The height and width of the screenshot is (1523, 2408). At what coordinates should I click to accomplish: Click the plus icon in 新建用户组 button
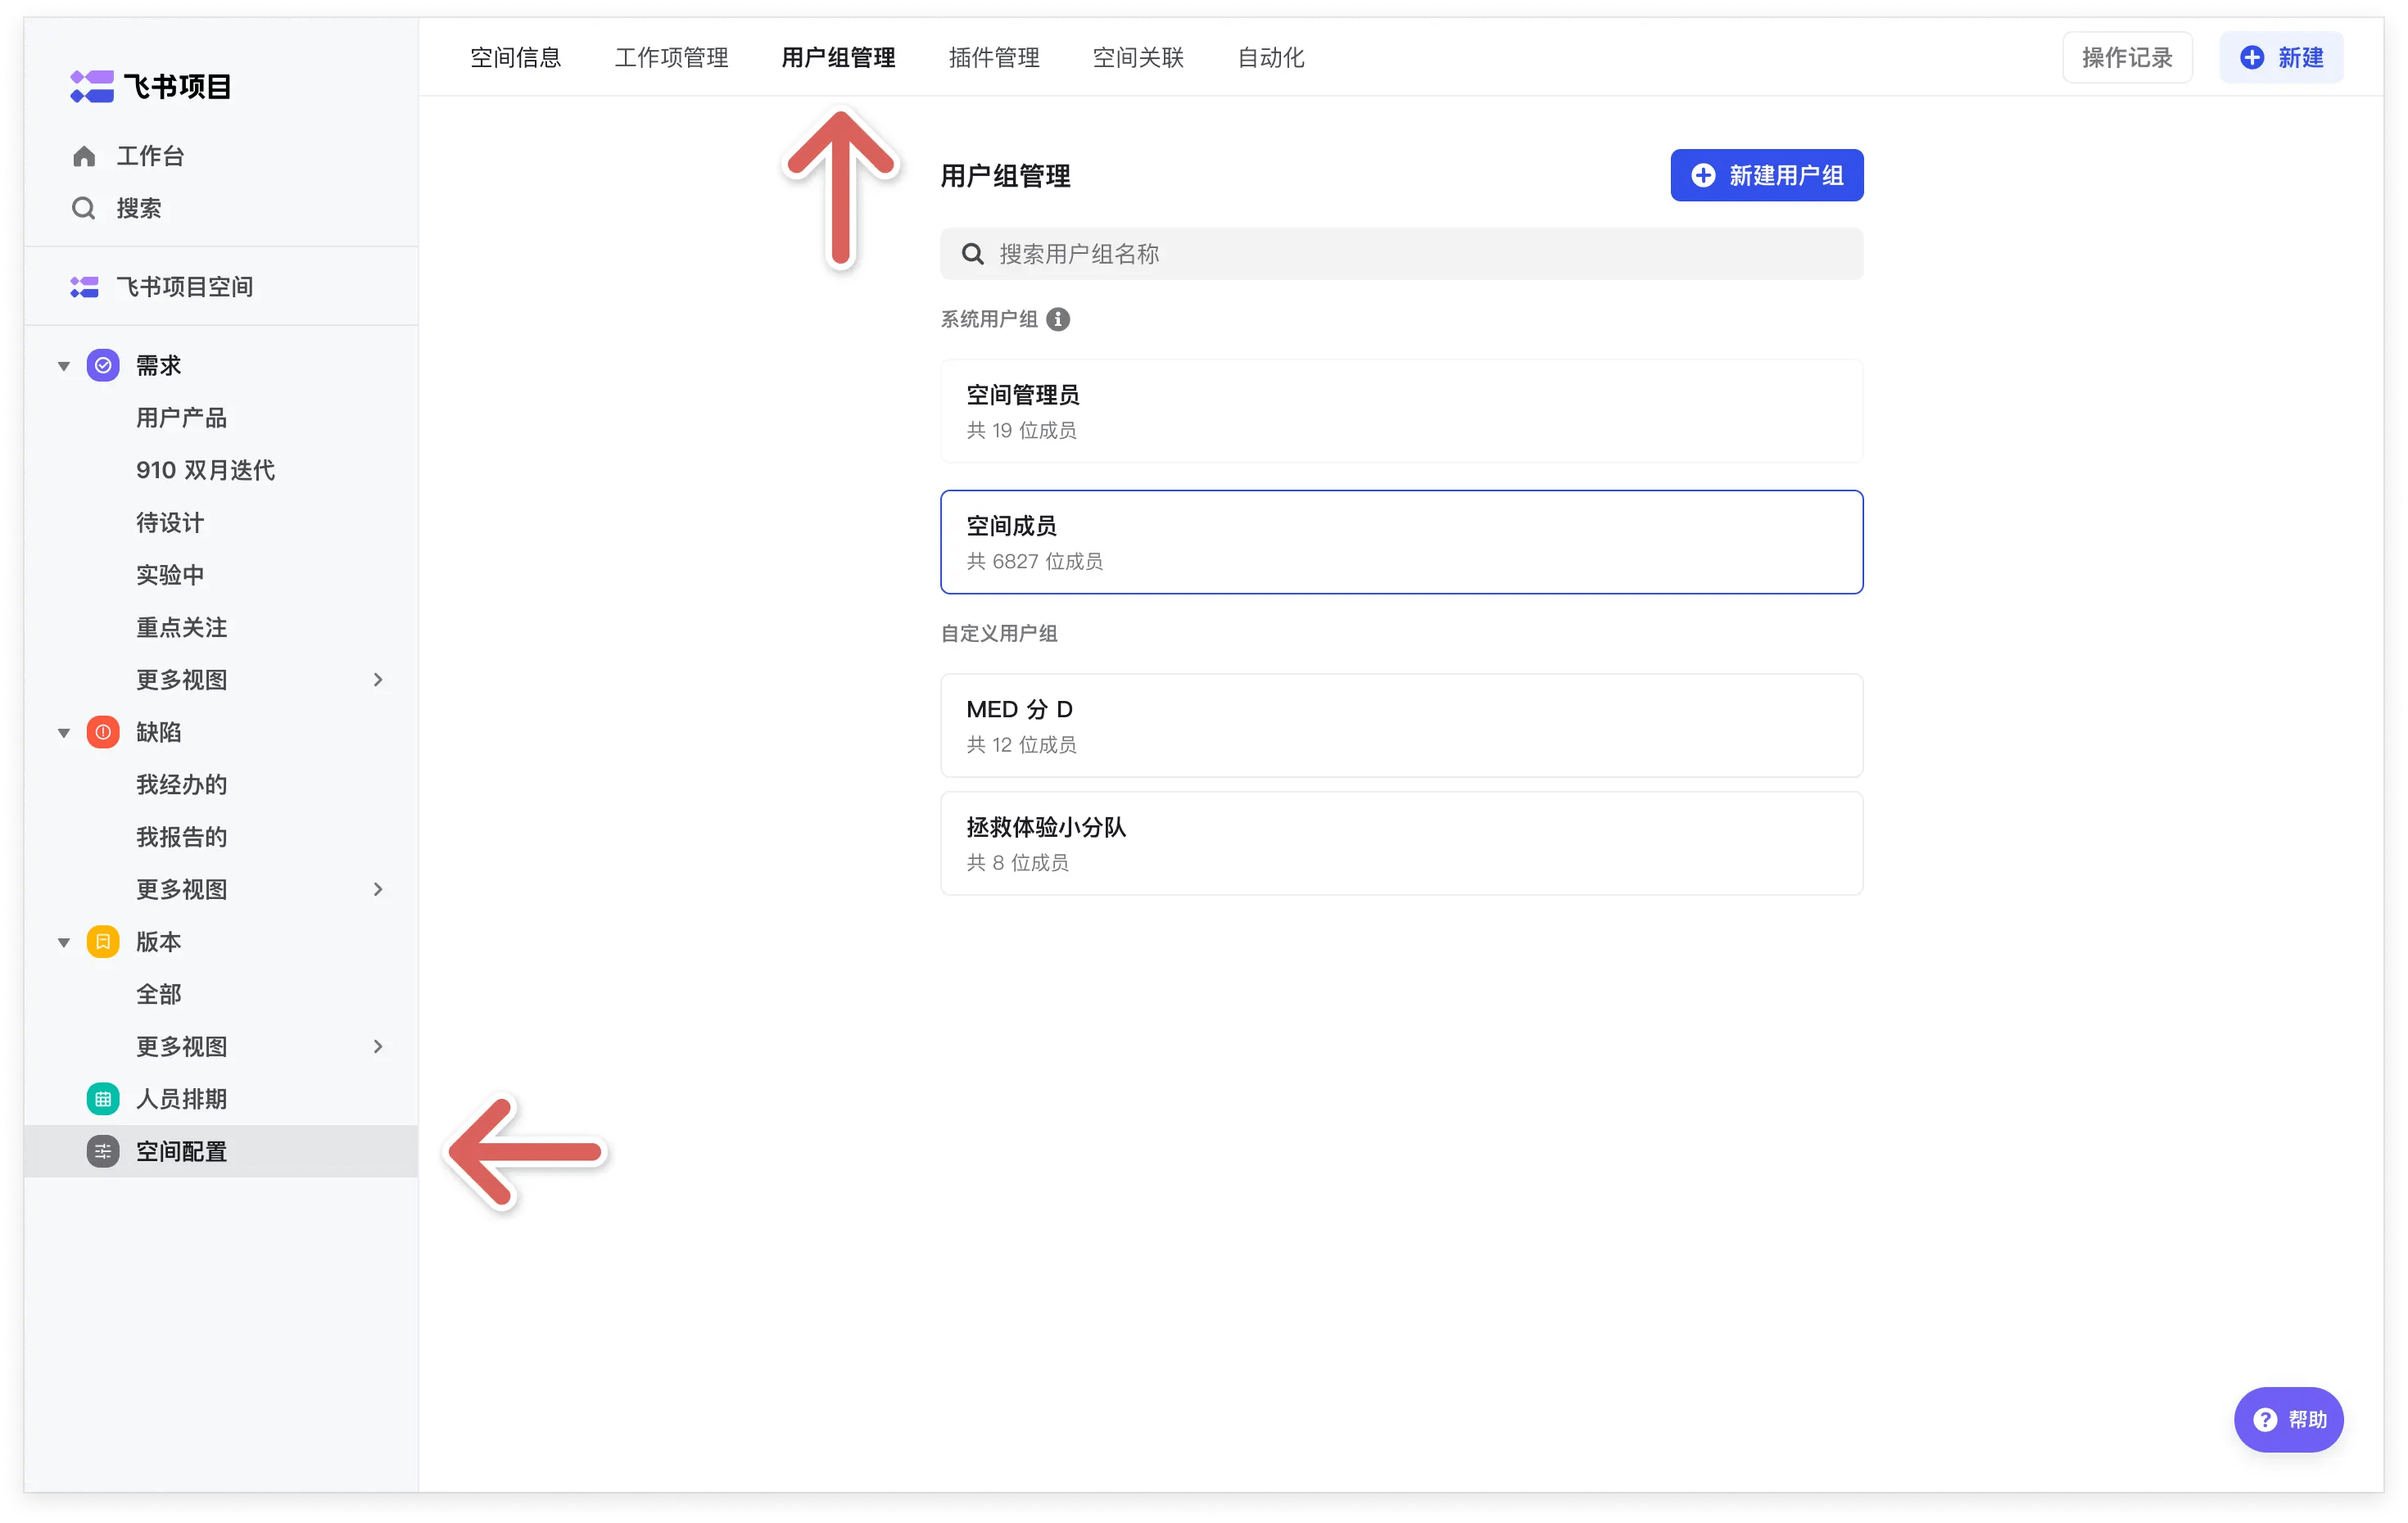[1703, 175]
